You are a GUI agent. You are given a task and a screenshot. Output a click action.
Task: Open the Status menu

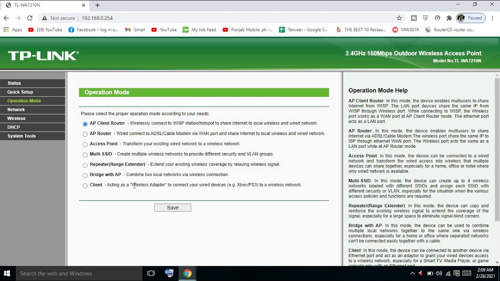(32, 83)
